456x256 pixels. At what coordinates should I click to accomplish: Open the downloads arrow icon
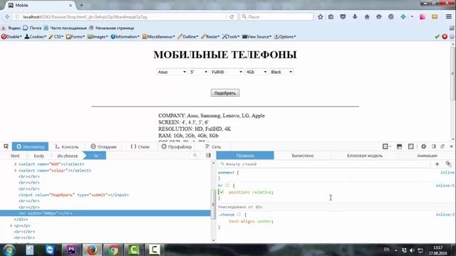pos(355,17)
